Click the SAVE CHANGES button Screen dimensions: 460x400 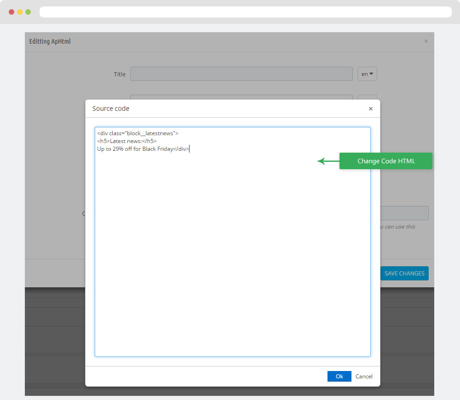coord(404,274)
